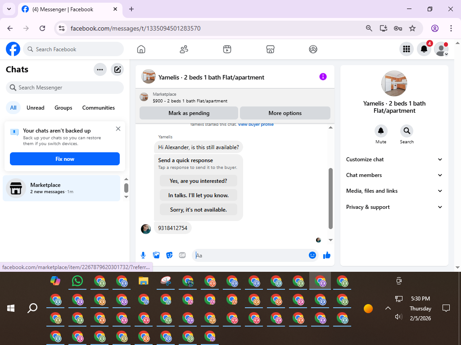Open a new browser tab
The image size is (461, 345).
131,9
